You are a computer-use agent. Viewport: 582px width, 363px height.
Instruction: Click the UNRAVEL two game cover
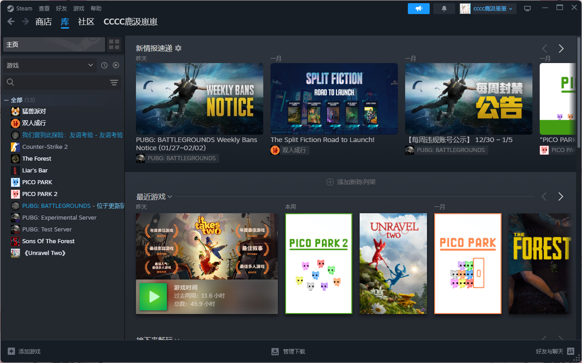tap(393, 264)
